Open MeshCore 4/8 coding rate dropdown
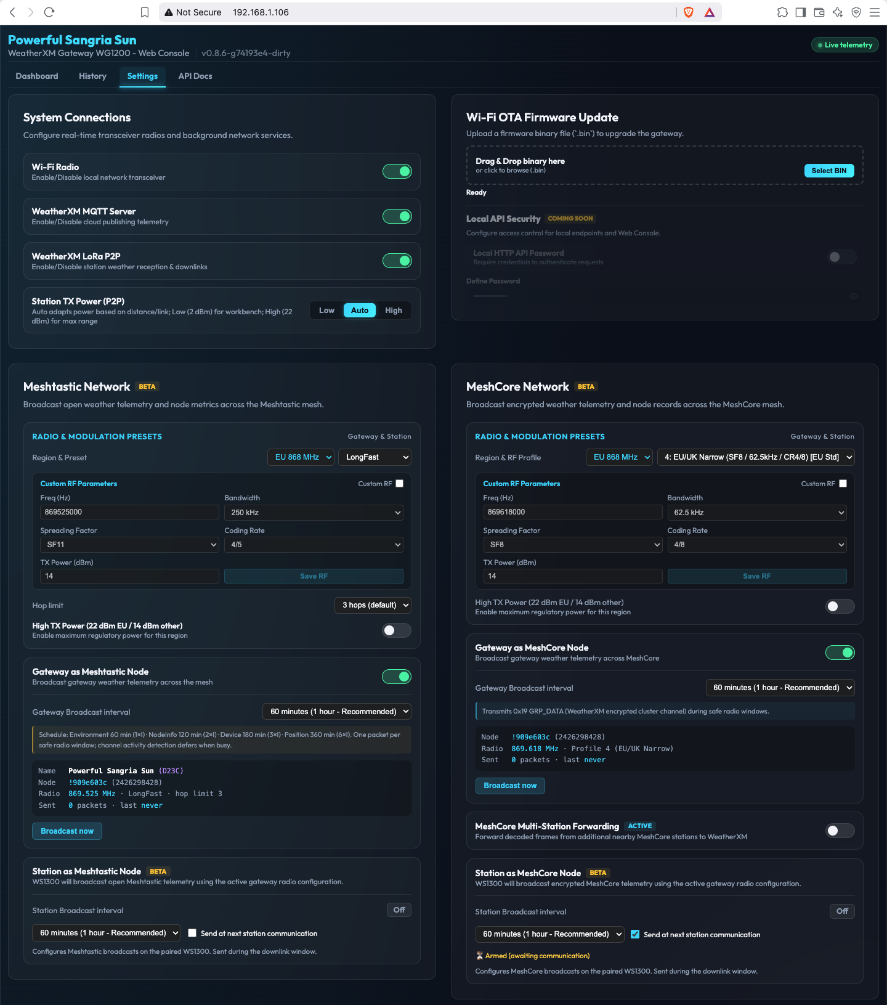Screen dimensions: 887x1005 pyautogui.click(x=757, y=545)
